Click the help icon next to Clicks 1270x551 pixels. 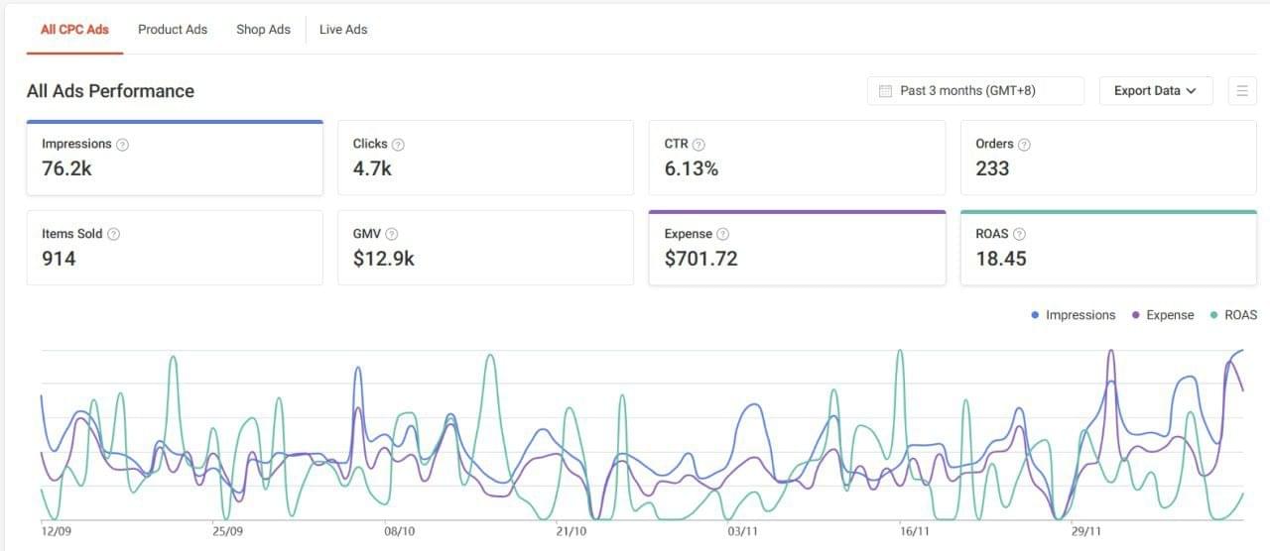[398, 145]
